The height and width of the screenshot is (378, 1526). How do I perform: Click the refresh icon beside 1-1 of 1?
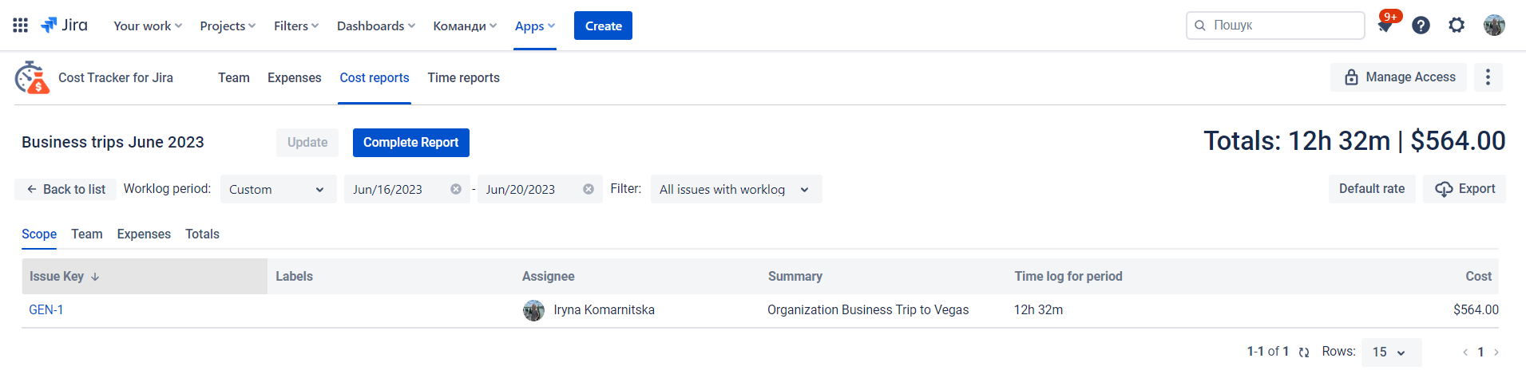tap(1304, 352)
